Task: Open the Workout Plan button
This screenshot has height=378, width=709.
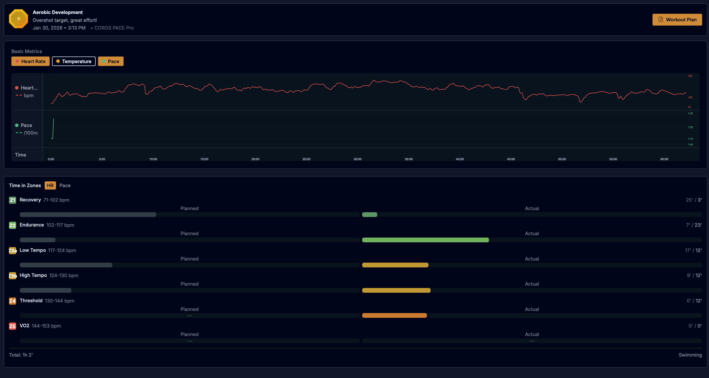Action: (x=677, y=20)
